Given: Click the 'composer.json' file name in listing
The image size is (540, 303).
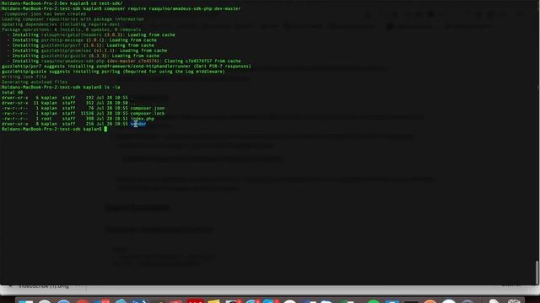Looking at the screenshot, I should [x=148, y=109].
